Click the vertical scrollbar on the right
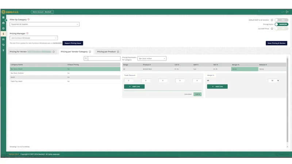Viewport: 292px width, 164px height. (x=287, y=101)
